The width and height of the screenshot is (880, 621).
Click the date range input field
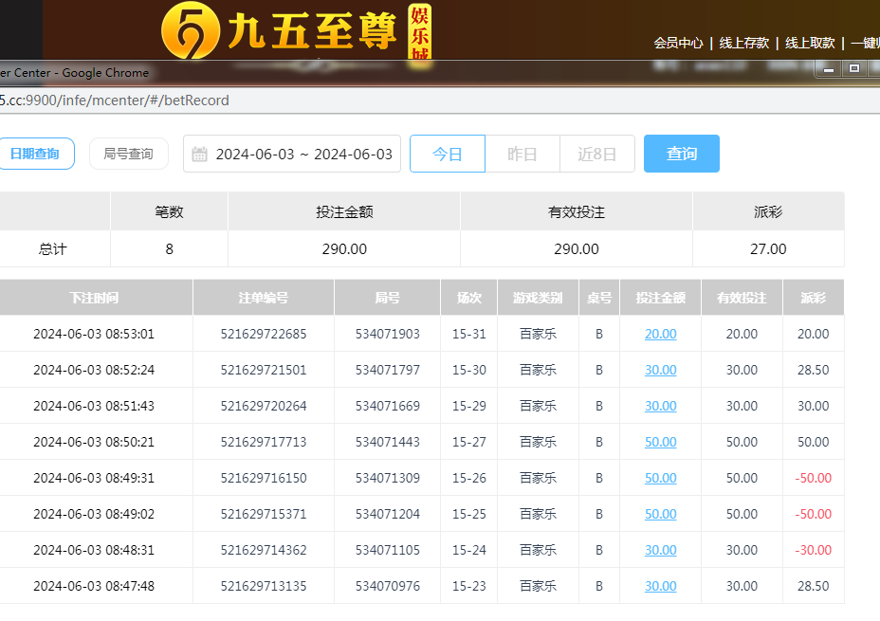[x=303, y=155]
